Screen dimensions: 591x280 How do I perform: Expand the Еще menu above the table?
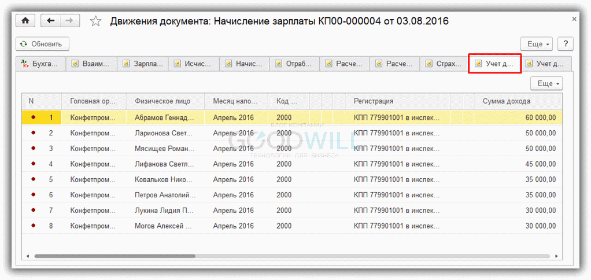click(x=546, y=83)
